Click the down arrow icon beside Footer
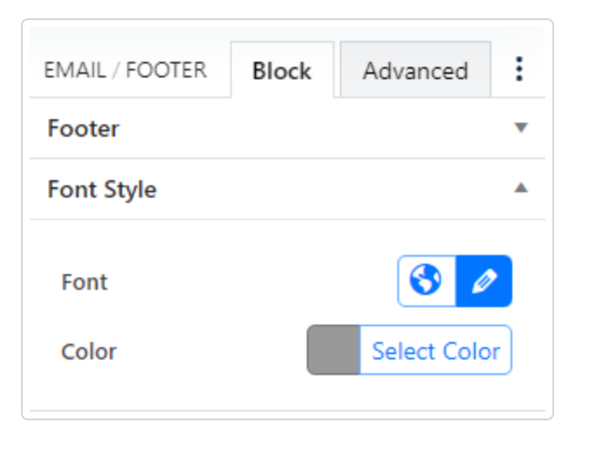The height and width of the screenshot is (456, 589). point(521,128)
